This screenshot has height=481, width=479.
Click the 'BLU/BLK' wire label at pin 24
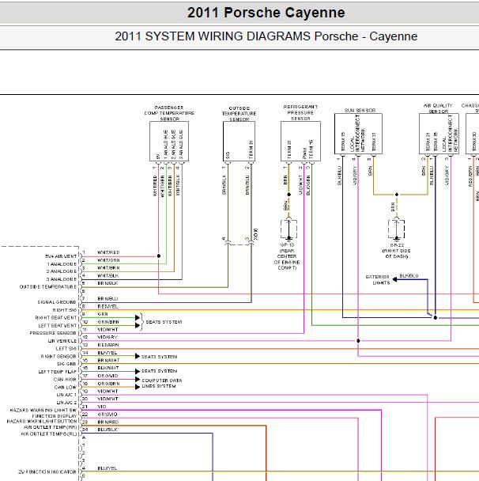tap(107, 430)
